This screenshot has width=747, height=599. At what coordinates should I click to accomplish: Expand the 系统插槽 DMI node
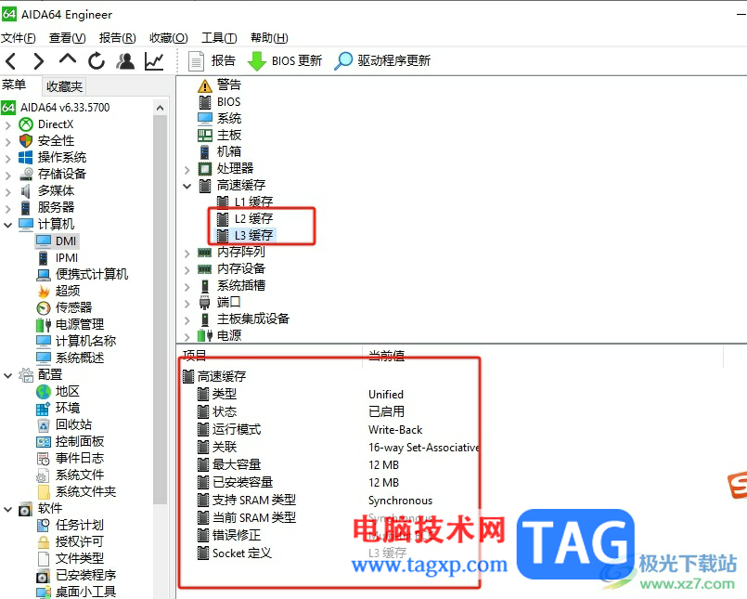187,287
